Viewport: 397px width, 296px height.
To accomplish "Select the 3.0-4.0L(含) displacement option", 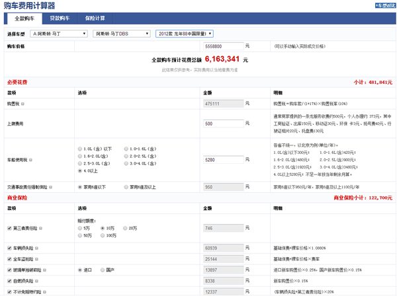I will 126,164.
